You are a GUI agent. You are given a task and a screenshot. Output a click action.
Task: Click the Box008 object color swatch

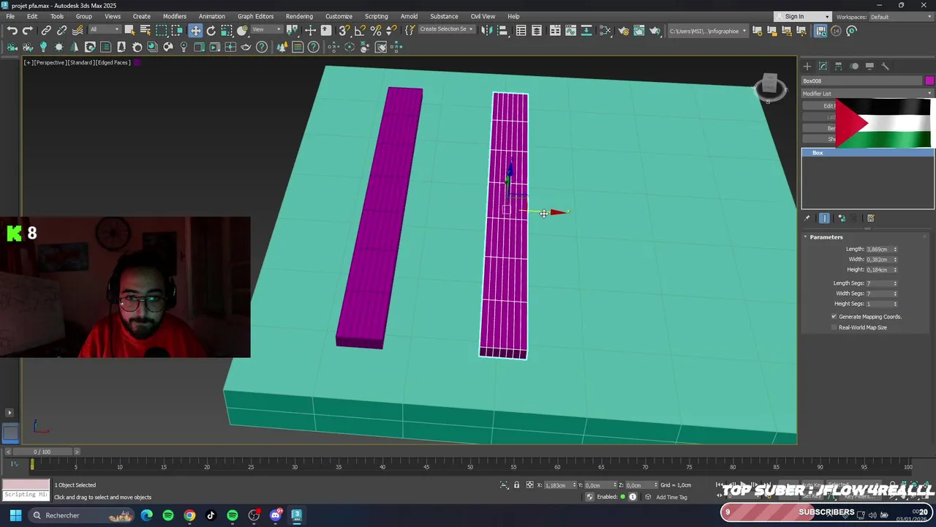[x=929, y=81]
